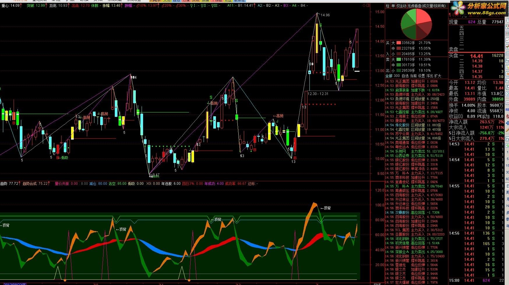The width and height of the screenshot is (509, 285).
Task: Click the dark green 卖小 legend swatch
Action: pyautogui.click(x=398, y=71)
